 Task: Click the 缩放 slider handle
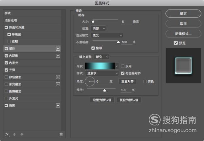point(105,90)
